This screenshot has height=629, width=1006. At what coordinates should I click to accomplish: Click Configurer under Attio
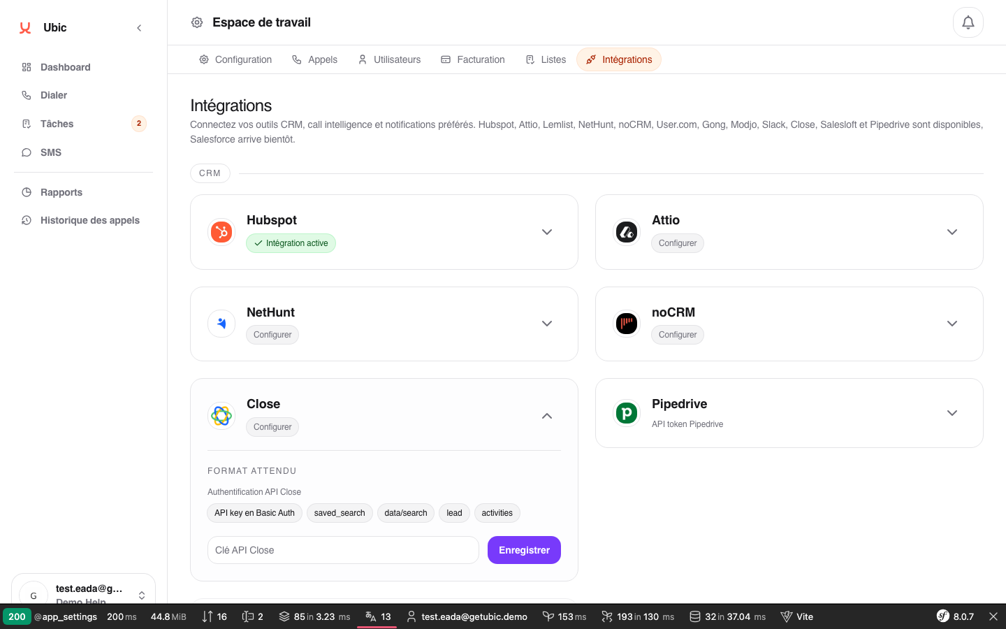[x=678, y=243]
